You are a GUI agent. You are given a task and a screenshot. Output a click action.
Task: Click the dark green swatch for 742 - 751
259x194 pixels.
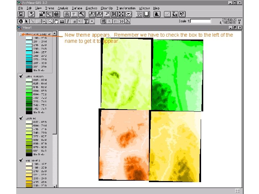29,105
